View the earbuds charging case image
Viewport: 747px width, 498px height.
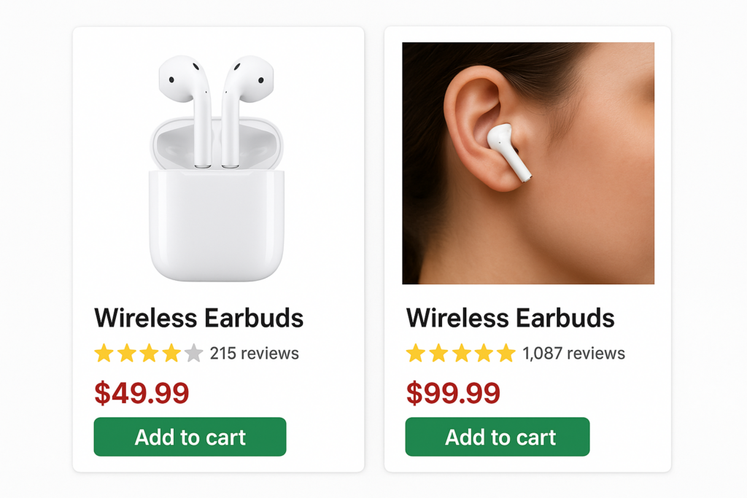point(217,168)
